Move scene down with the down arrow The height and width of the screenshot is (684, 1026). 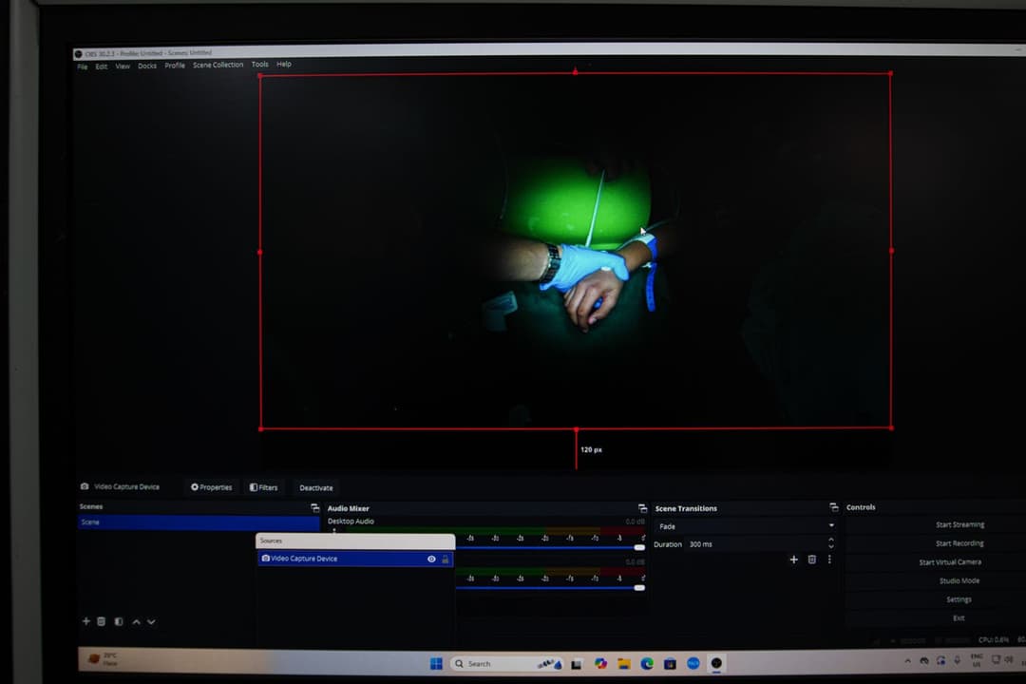pyautogui.click(x=151, y=621)
